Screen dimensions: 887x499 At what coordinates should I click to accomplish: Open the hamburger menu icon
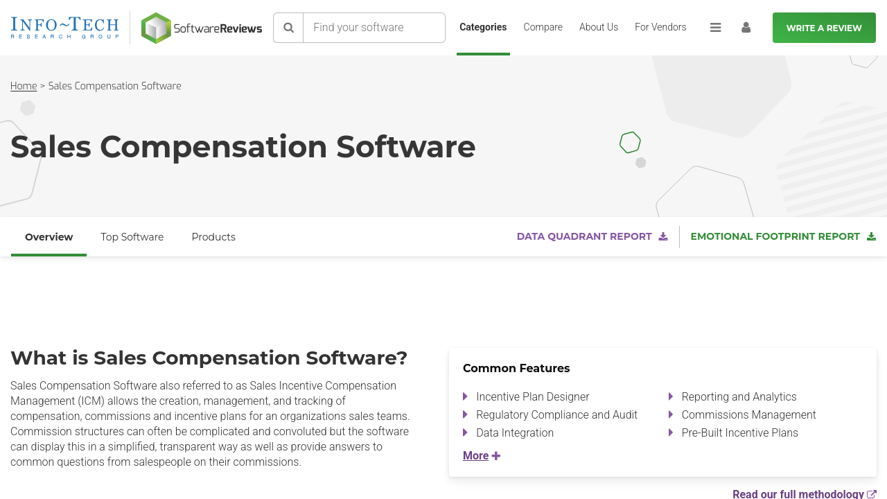point(715,28)
